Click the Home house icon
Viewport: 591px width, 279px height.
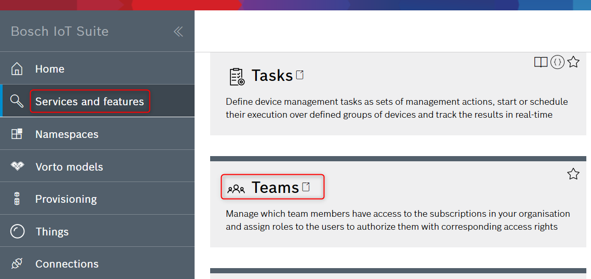[17, 69]
